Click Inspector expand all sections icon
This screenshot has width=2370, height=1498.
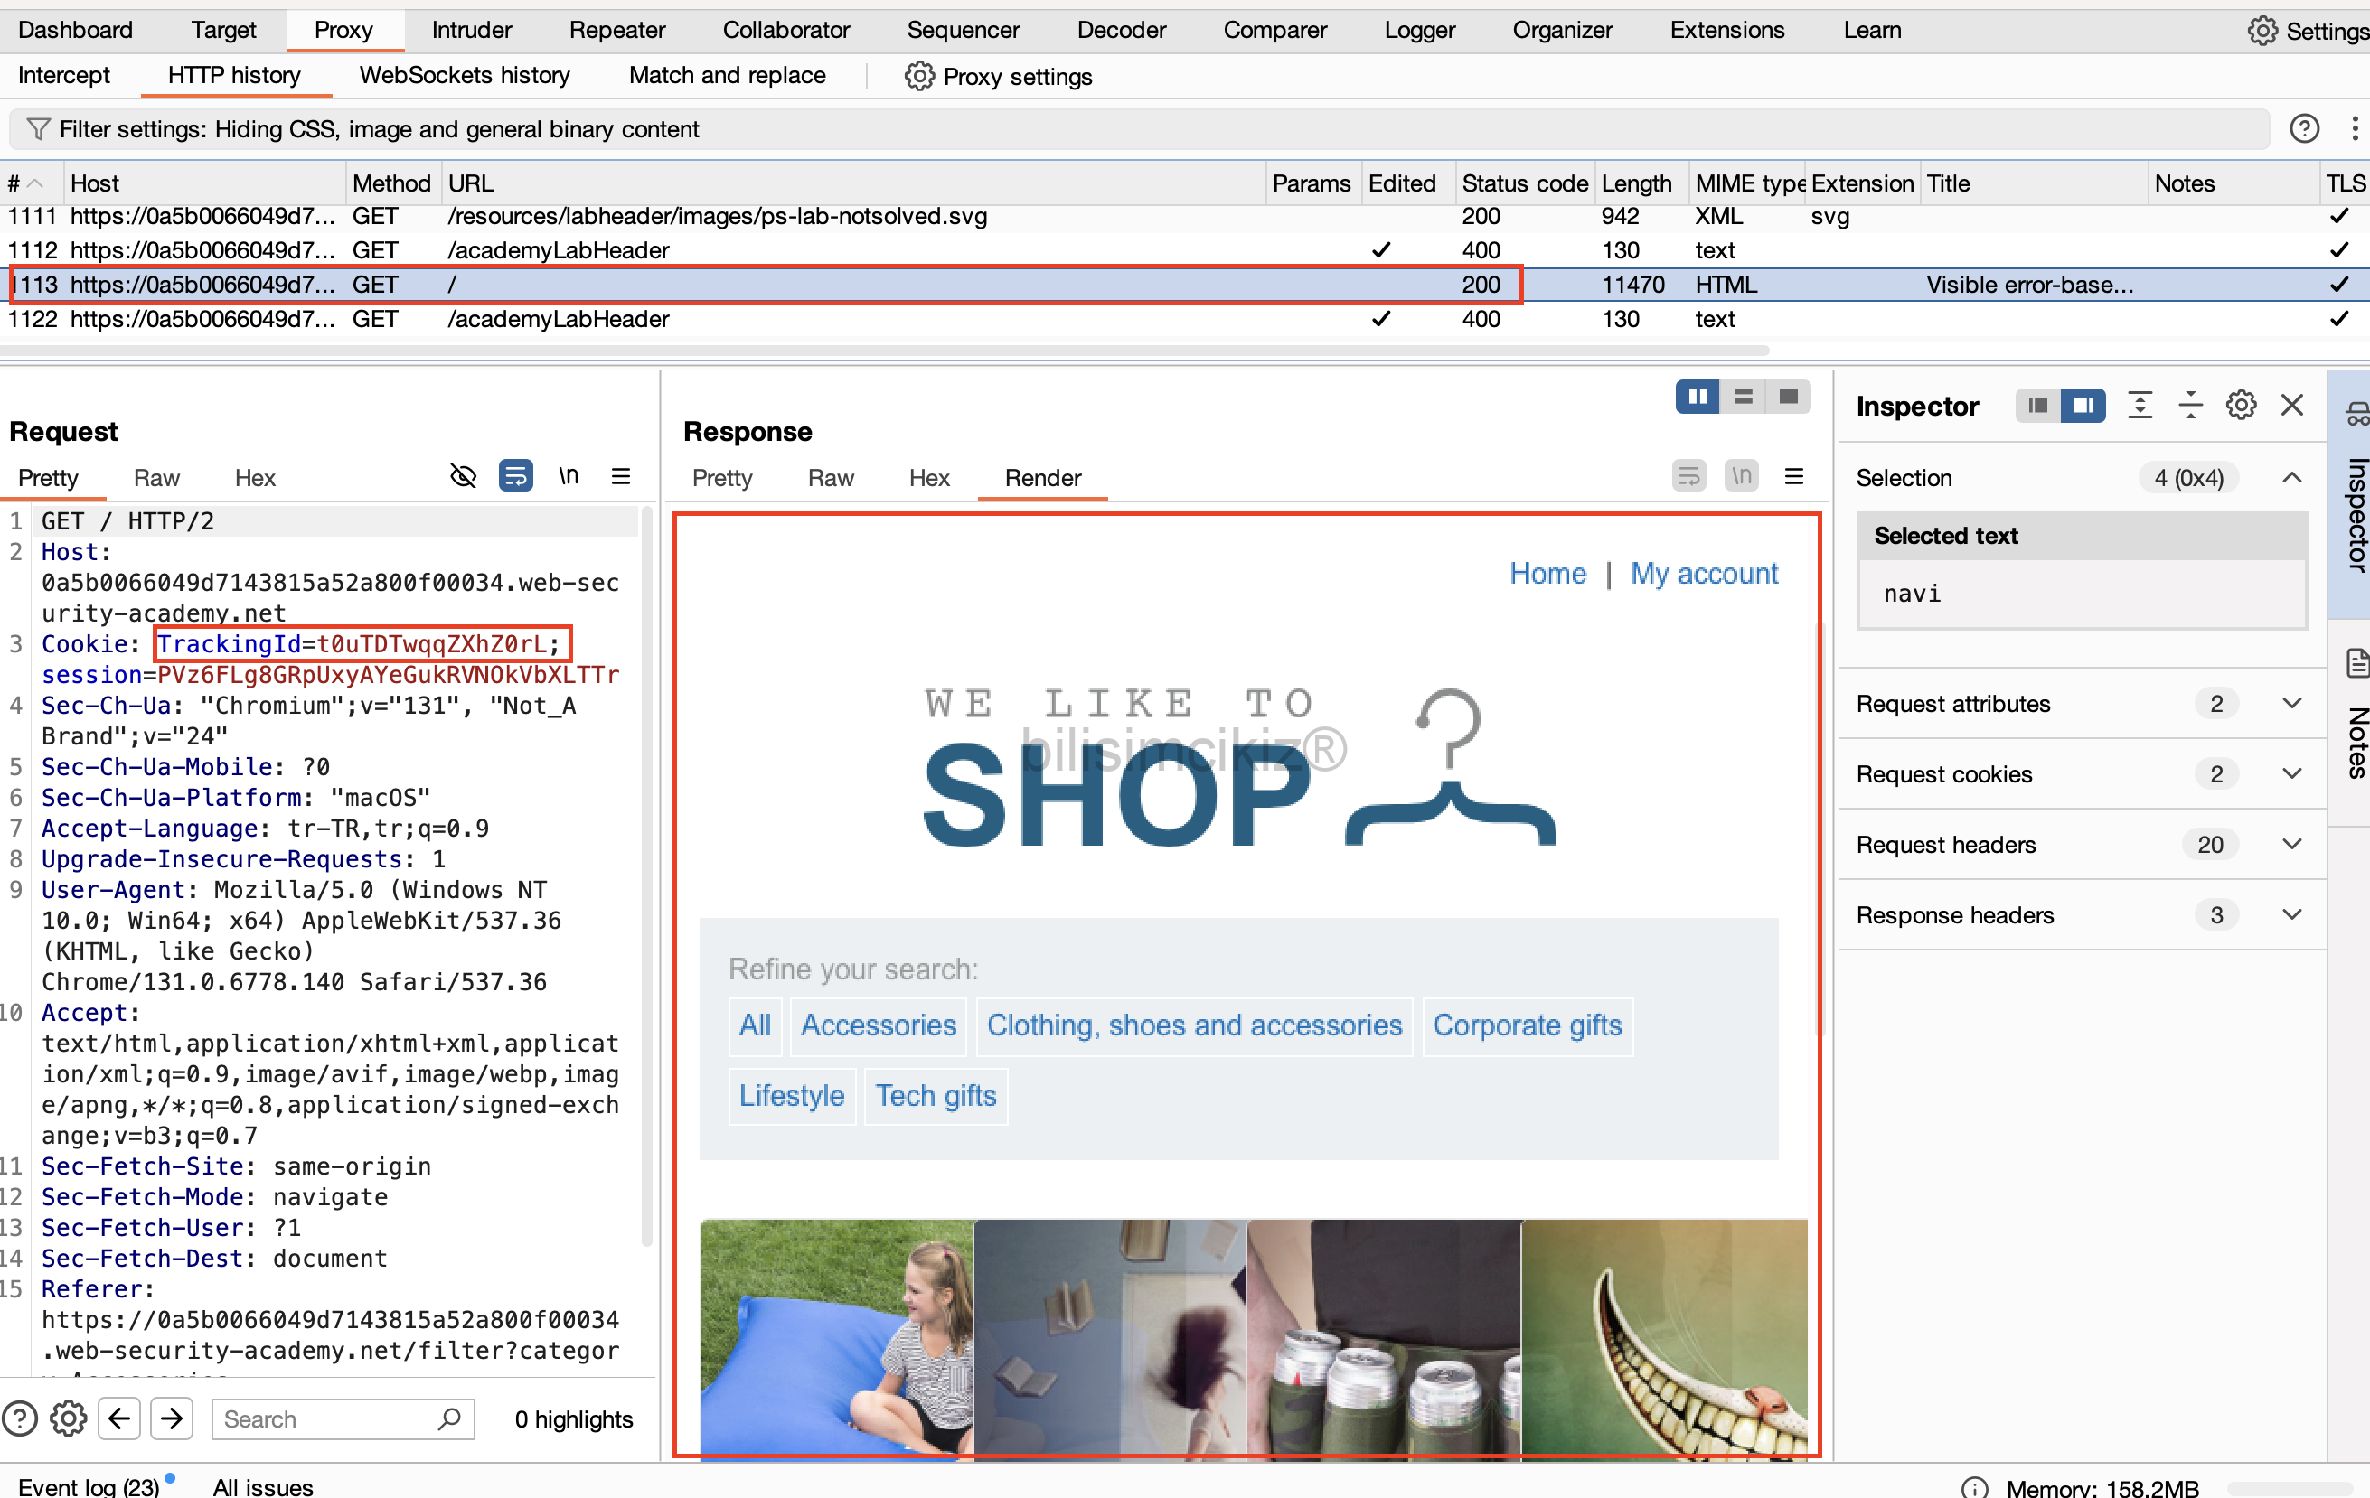2140,406
